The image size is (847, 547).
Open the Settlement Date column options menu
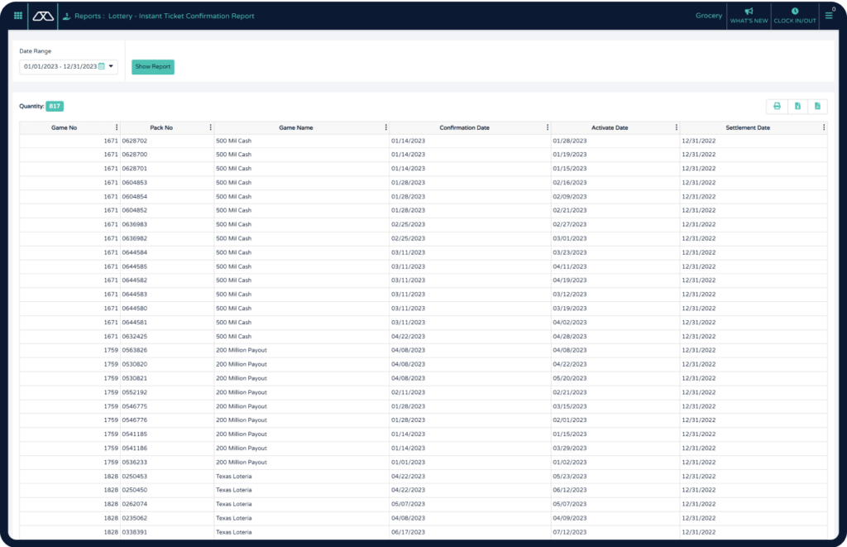[823, 127]
